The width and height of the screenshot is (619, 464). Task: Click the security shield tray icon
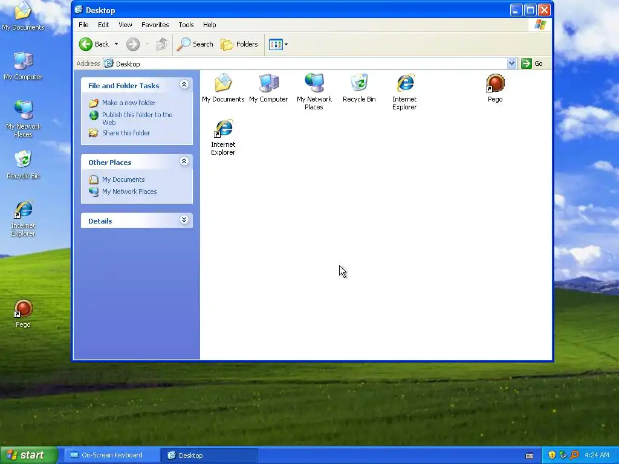[x=552, y=455]
